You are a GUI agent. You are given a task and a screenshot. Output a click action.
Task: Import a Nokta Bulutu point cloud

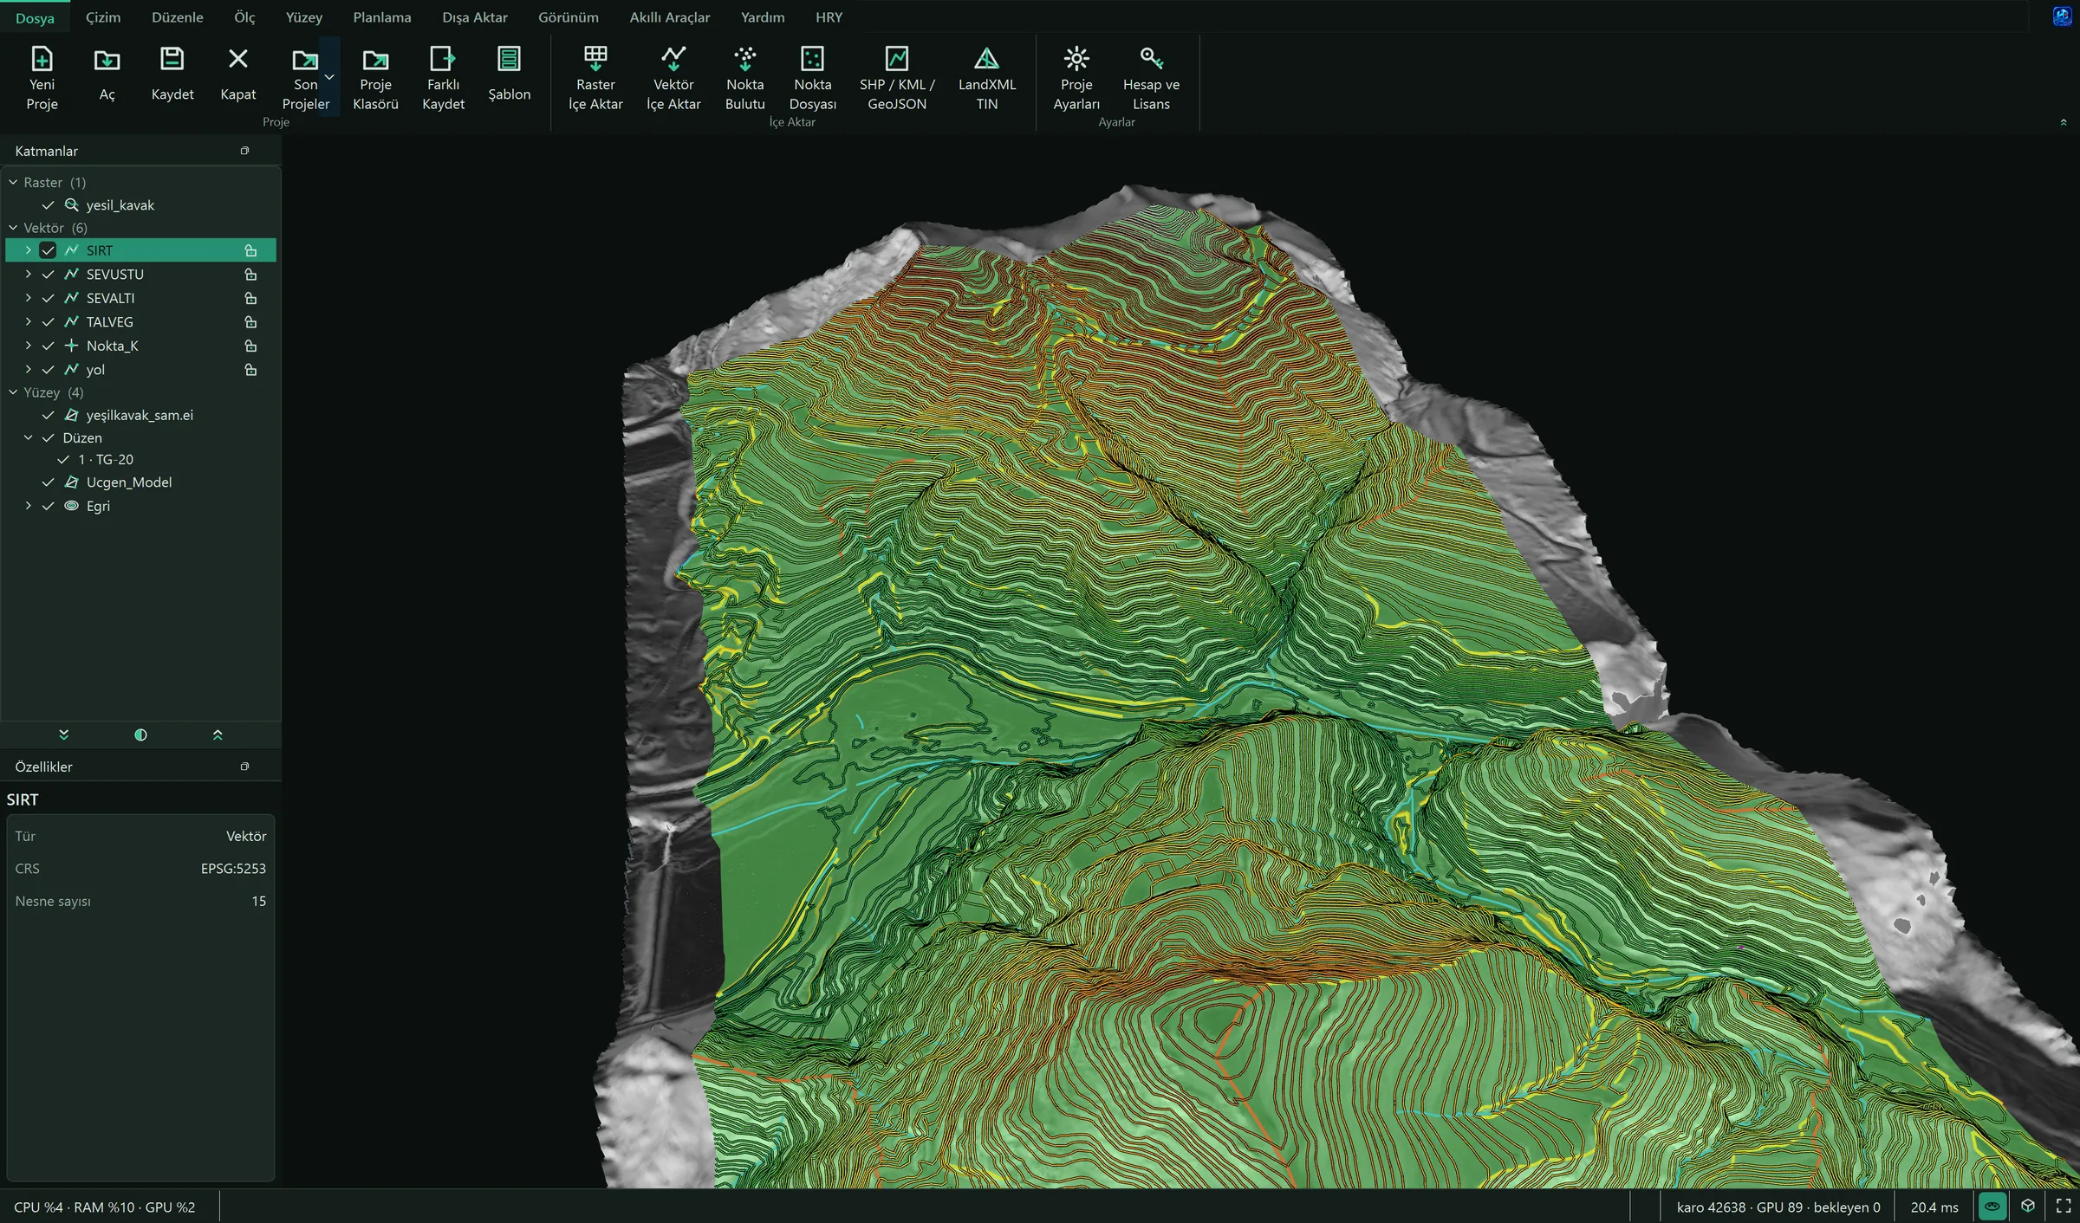744,79
